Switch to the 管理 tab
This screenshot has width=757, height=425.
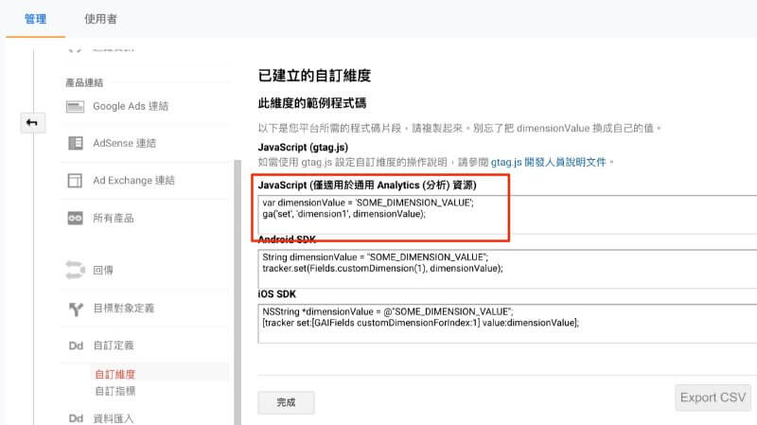point(35,19)
